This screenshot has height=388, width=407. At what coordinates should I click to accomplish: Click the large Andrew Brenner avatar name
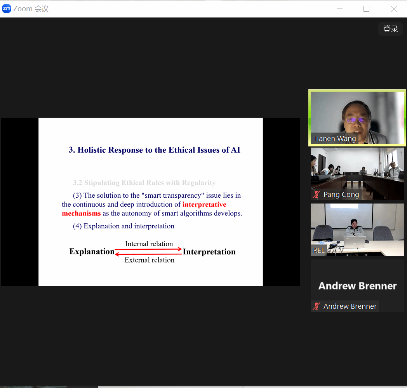357,286
